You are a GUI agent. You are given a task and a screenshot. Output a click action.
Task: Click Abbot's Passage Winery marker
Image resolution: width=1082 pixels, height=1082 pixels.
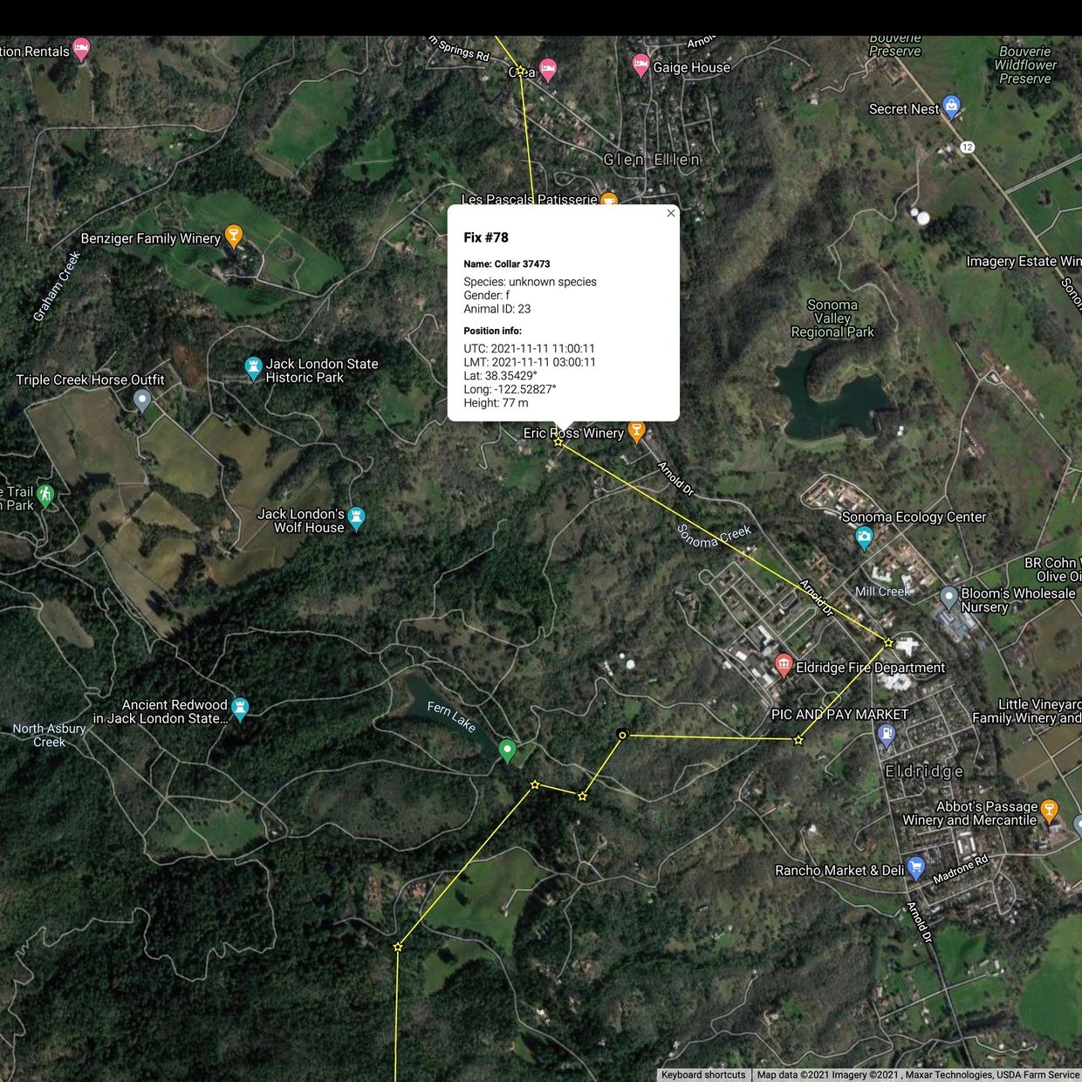[1050, 810]
